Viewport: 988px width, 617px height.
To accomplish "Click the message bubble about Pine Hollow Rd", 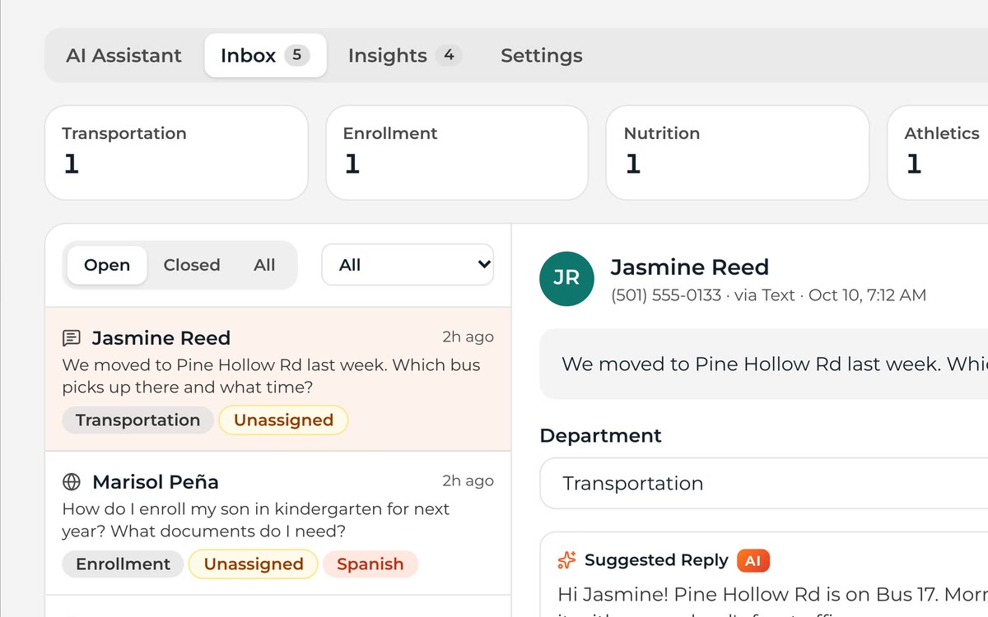I will (763, 364).
